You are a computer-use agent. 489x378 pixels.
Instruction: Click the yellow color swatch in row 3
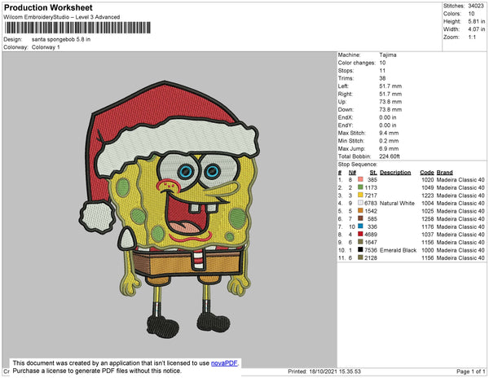pos(360,195)
